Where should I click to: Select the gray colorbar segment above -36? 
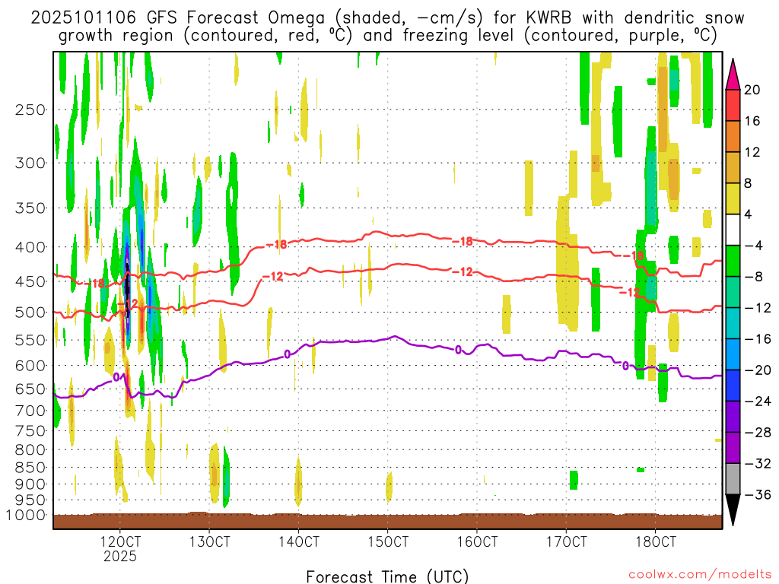pos(733,479)
